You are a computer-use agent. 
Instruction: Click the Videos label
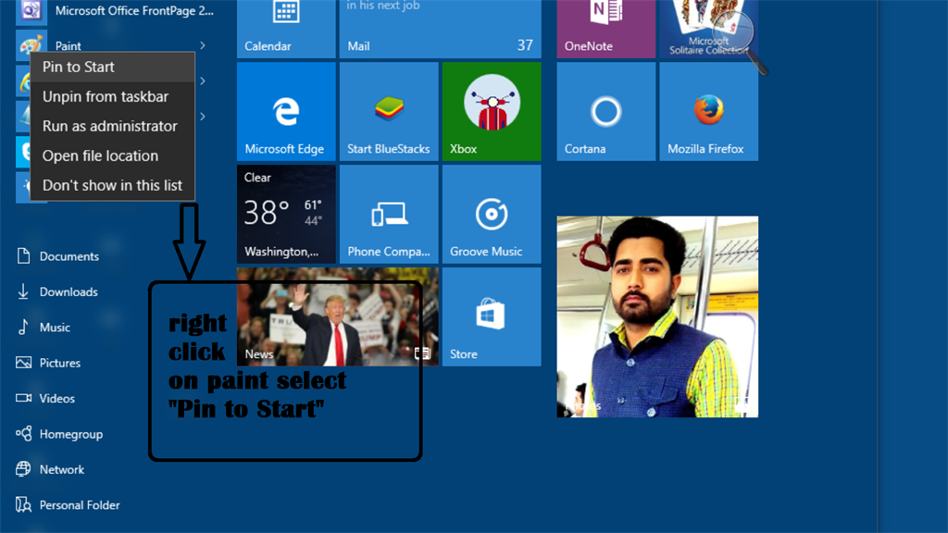coord(56,398)
